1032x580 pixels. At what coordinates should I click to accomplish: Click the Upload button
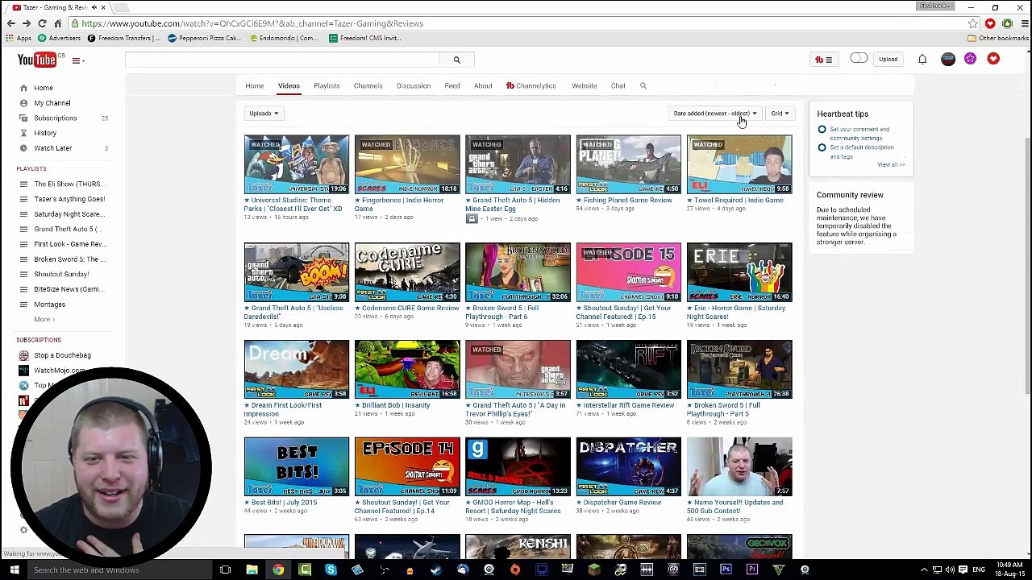coord(888,59)
